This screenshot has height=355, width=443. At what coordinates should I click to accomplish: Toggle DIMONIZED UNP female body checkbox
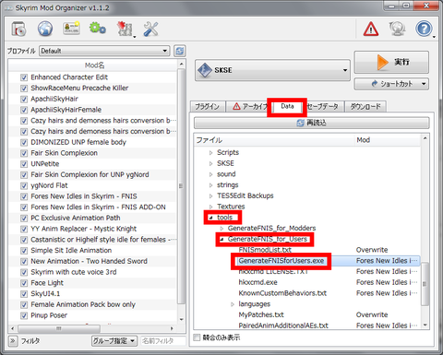(x=24, y=142)
